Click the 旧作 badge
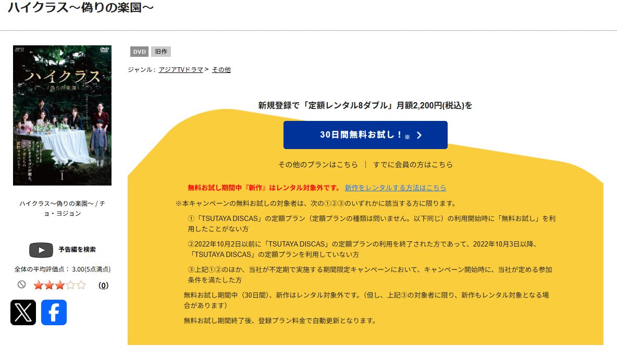The height and width of the screenshot is (357, 617). coord(161,52)
